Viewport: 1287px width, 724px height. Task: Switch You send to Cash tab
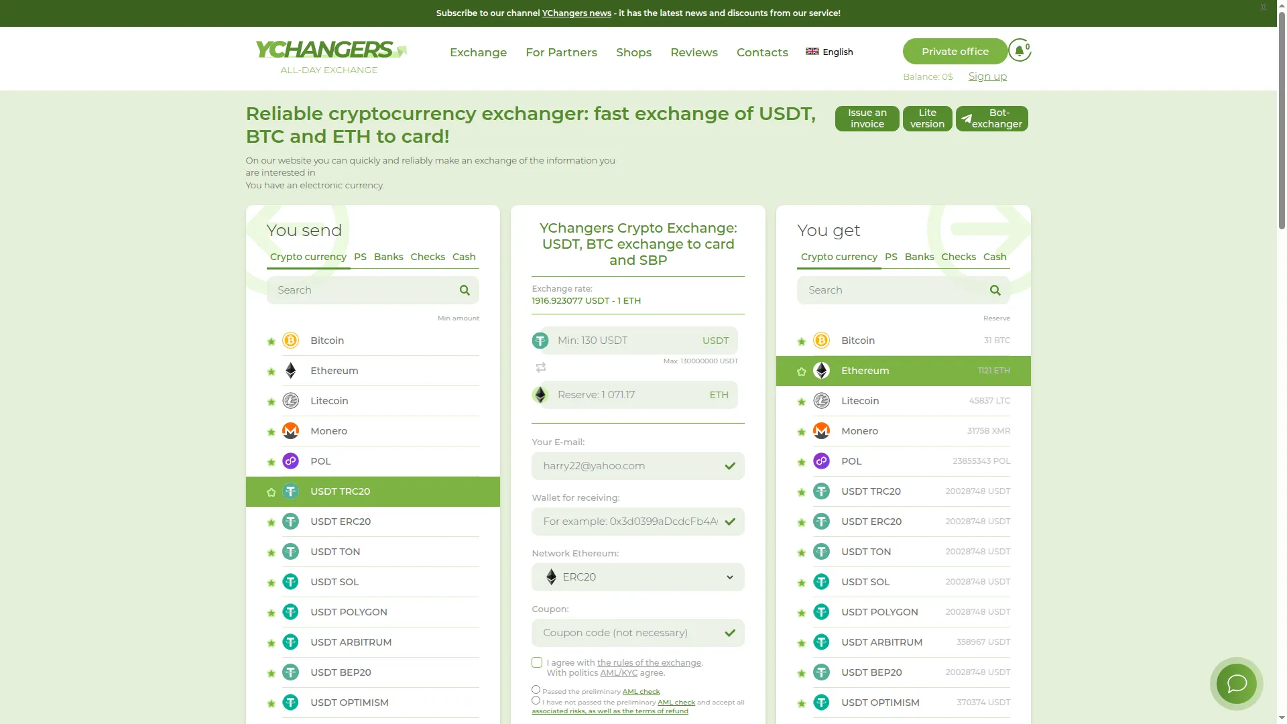click(464, 257)
